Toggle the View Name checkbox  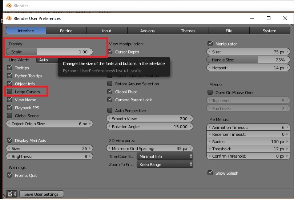[x=9, y=99]
